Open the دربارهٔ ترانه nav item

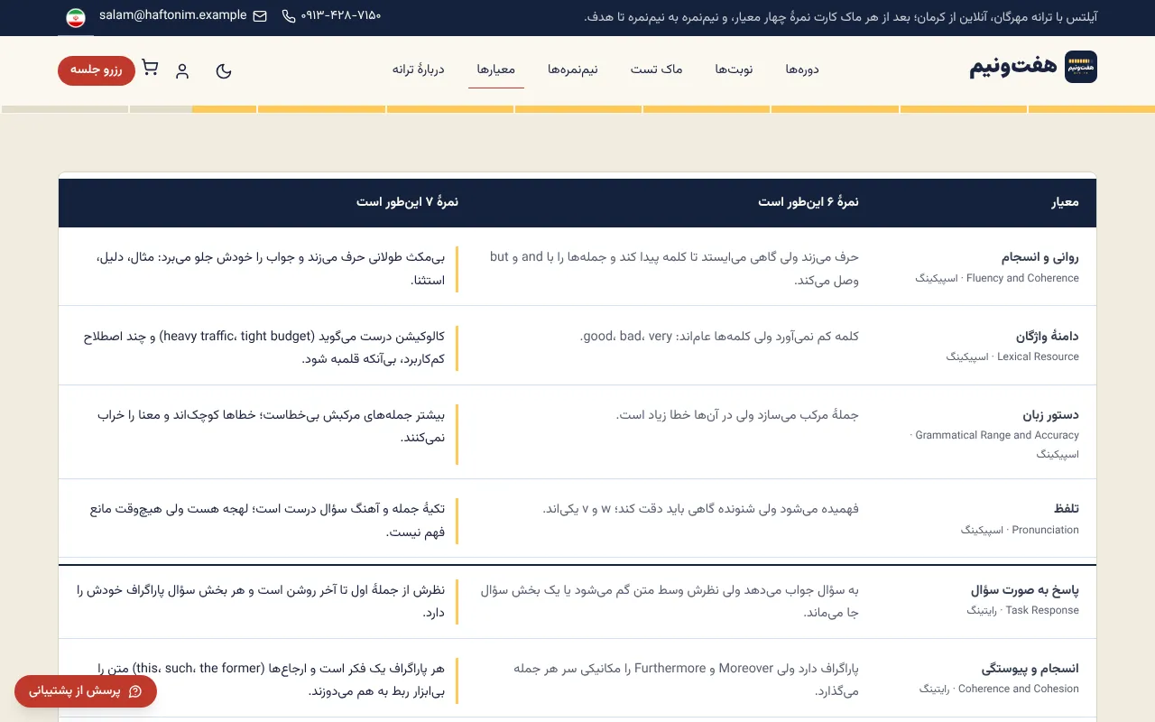click(419, 69)
